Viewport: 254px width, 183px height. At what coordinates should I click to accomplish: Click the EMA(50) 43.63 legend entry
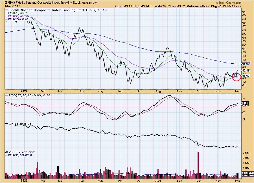(17, 16)
